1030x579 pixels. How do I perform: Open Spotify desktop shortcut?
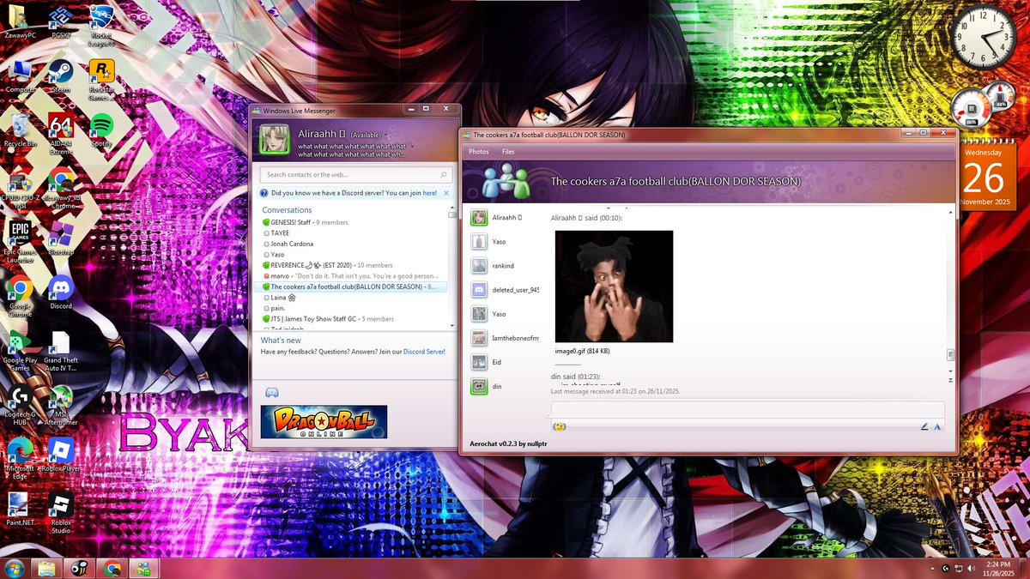(x=102, y=130)
